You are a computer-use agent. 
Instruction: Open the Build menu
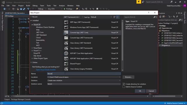[28, 6]
